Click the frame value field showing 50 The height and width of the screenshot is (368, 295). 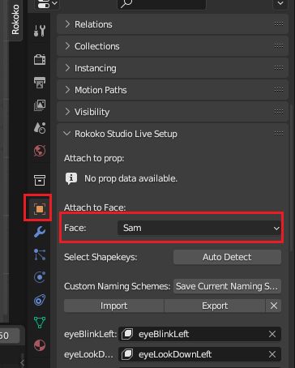(x=9, y=336)
